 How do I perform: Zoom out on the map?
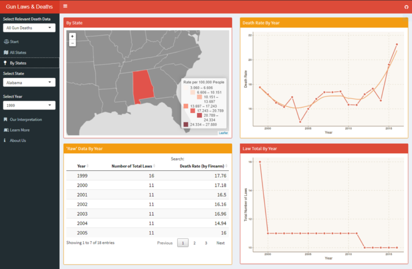point(72,43)
